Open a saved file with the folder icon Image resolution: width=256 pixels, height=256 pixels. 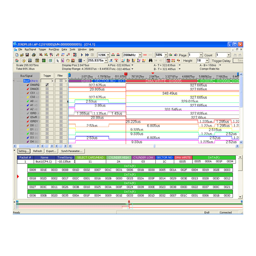(x=22, y=55)
